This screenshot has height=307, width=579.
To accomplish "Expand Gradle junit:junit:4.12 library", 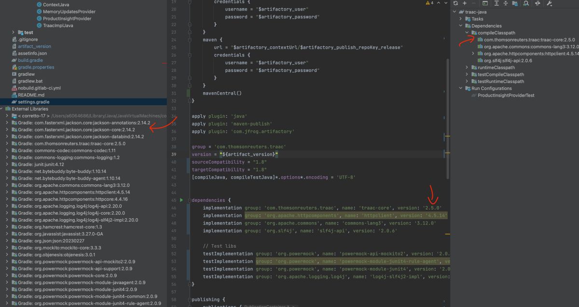I will [7, 164].
